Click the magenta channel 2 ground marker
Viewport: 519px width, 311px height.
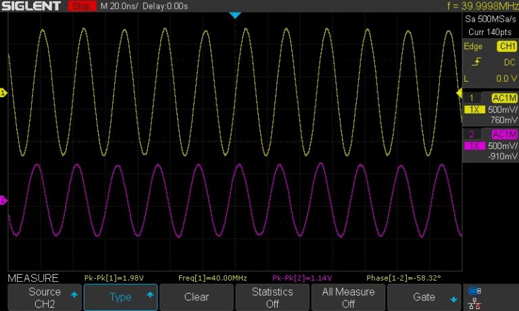3,200
